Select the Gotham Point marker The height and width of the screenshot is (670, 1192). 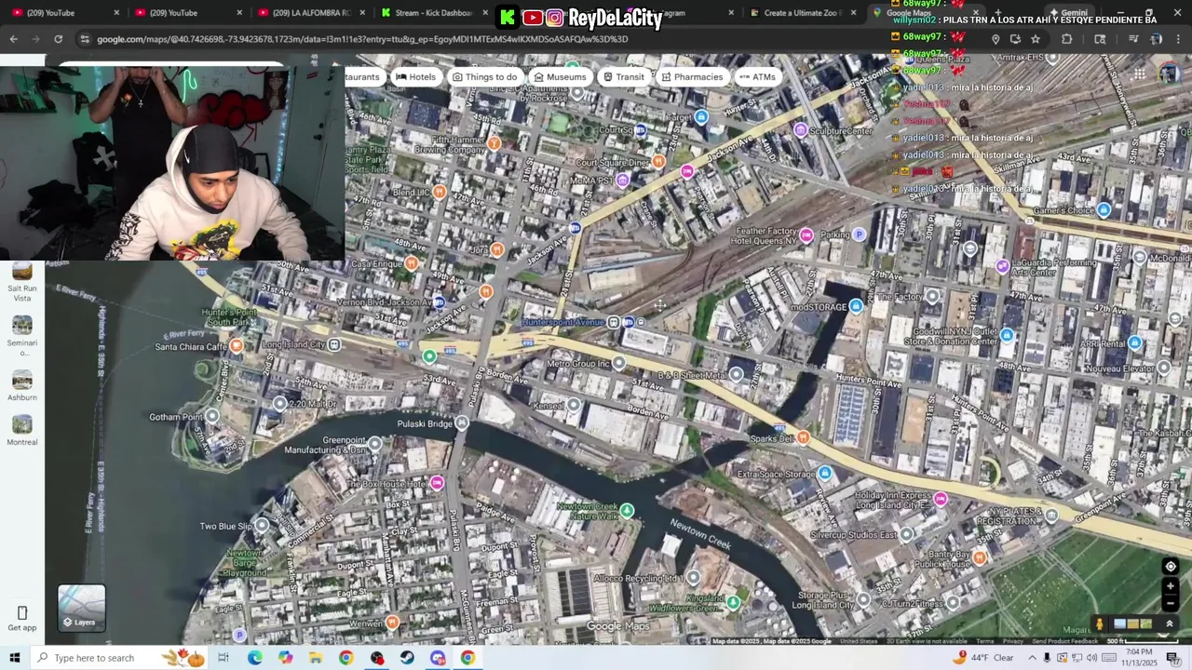[212, 416]
